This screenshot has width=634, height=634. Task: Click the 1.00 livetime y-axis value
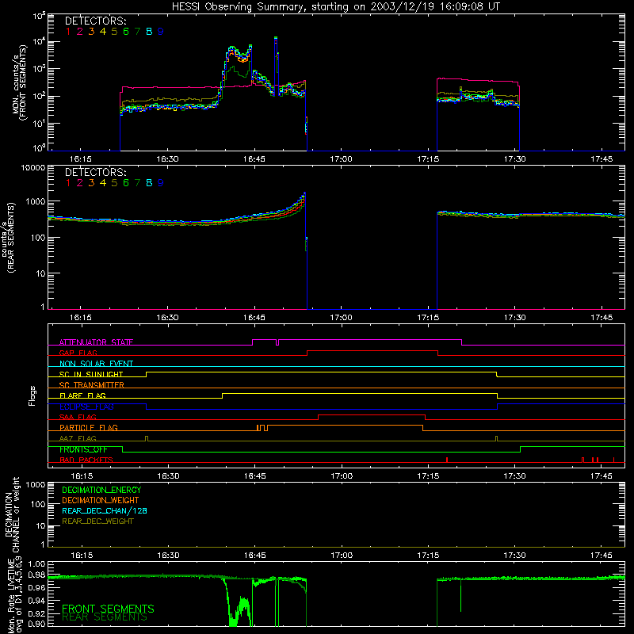point(36,563)
